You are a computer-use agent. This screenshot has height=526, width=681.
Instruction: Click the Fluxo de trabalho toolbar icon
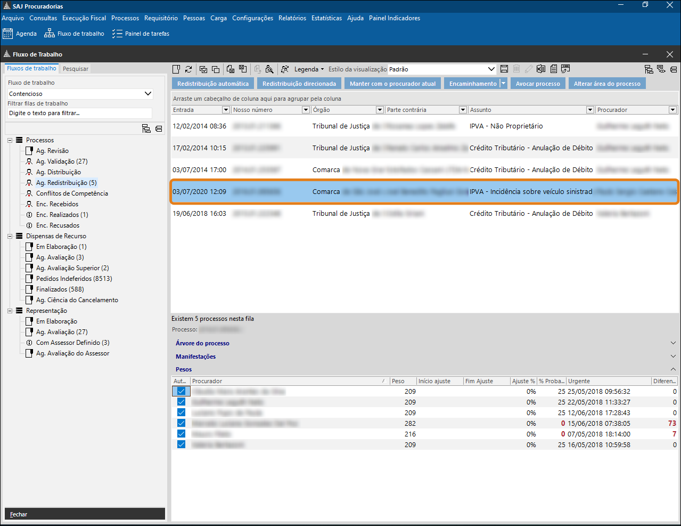click(x=50, y=34)
